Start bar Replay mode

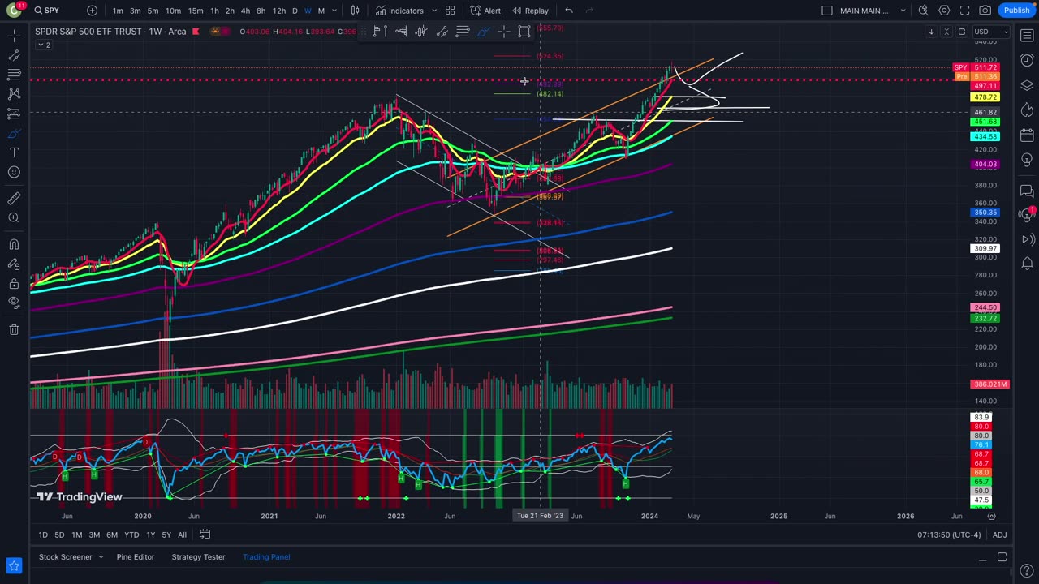click(x=530, y=11)
